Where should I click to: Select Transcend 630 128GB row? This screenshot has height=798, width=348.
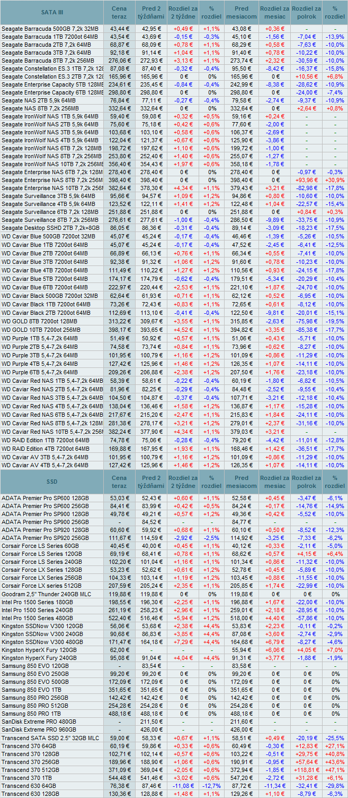[174, 794]
